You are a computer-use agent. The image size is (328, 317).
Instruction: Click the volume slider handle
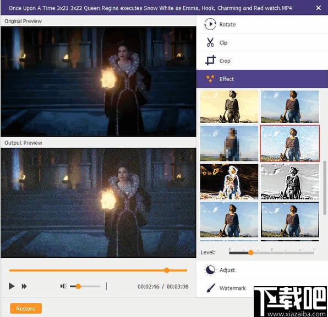click(x=78, y=286)
